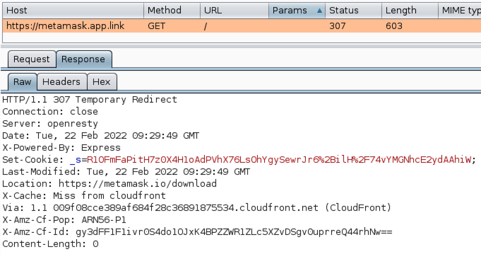Switch to the Headers view

point(62,81)
